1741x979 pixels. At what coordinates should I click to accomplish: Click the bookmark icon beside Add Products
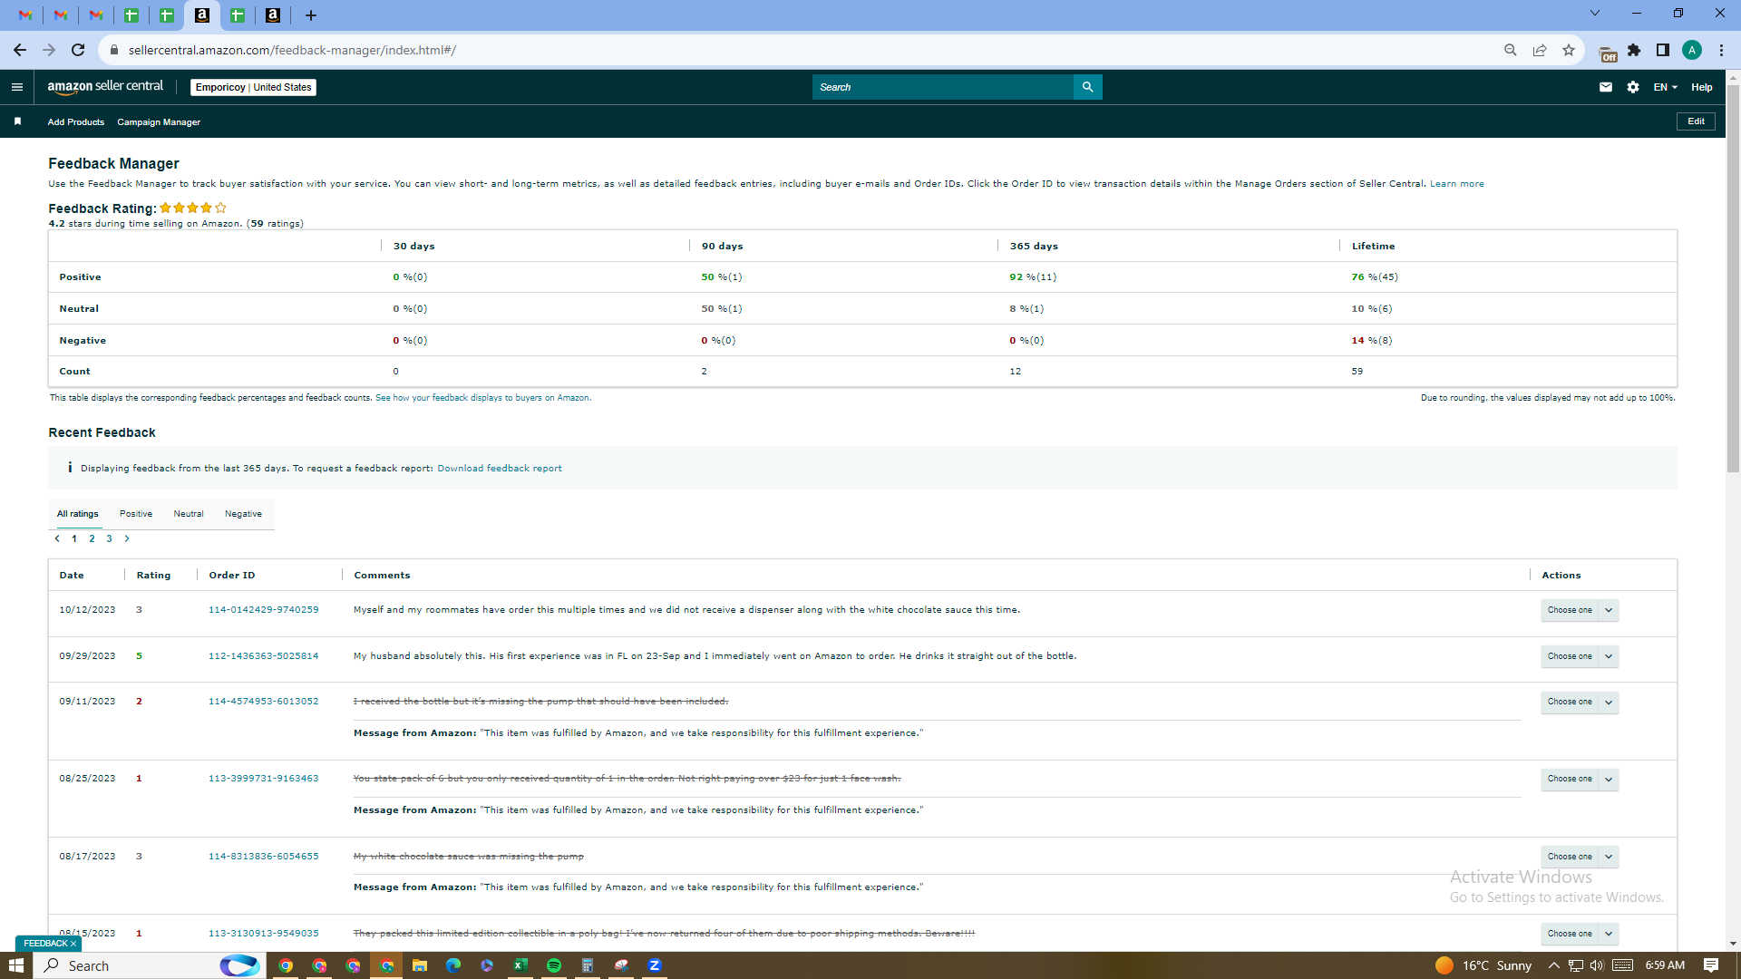pos(17,121)
